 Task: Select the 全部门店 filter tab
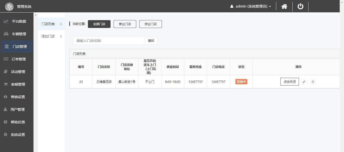click(99, 24)
